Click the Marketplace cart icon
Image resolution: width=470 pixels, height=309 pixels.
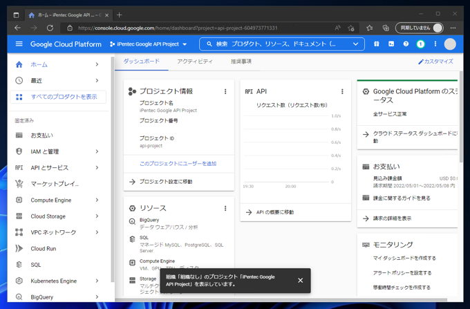[19, 184]
